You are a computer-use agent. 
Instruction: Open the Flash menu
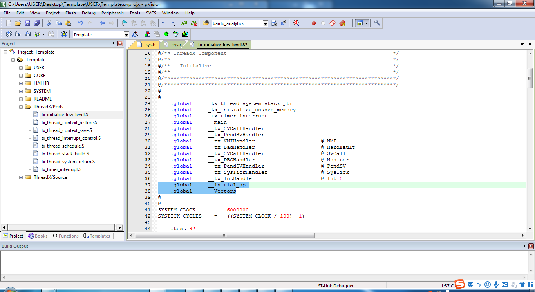[70, 13]
